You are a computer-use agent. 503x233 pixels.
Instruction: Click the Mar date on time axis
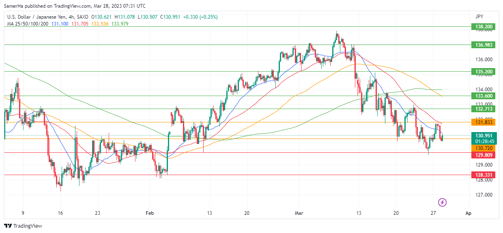[x=299, y=213]
